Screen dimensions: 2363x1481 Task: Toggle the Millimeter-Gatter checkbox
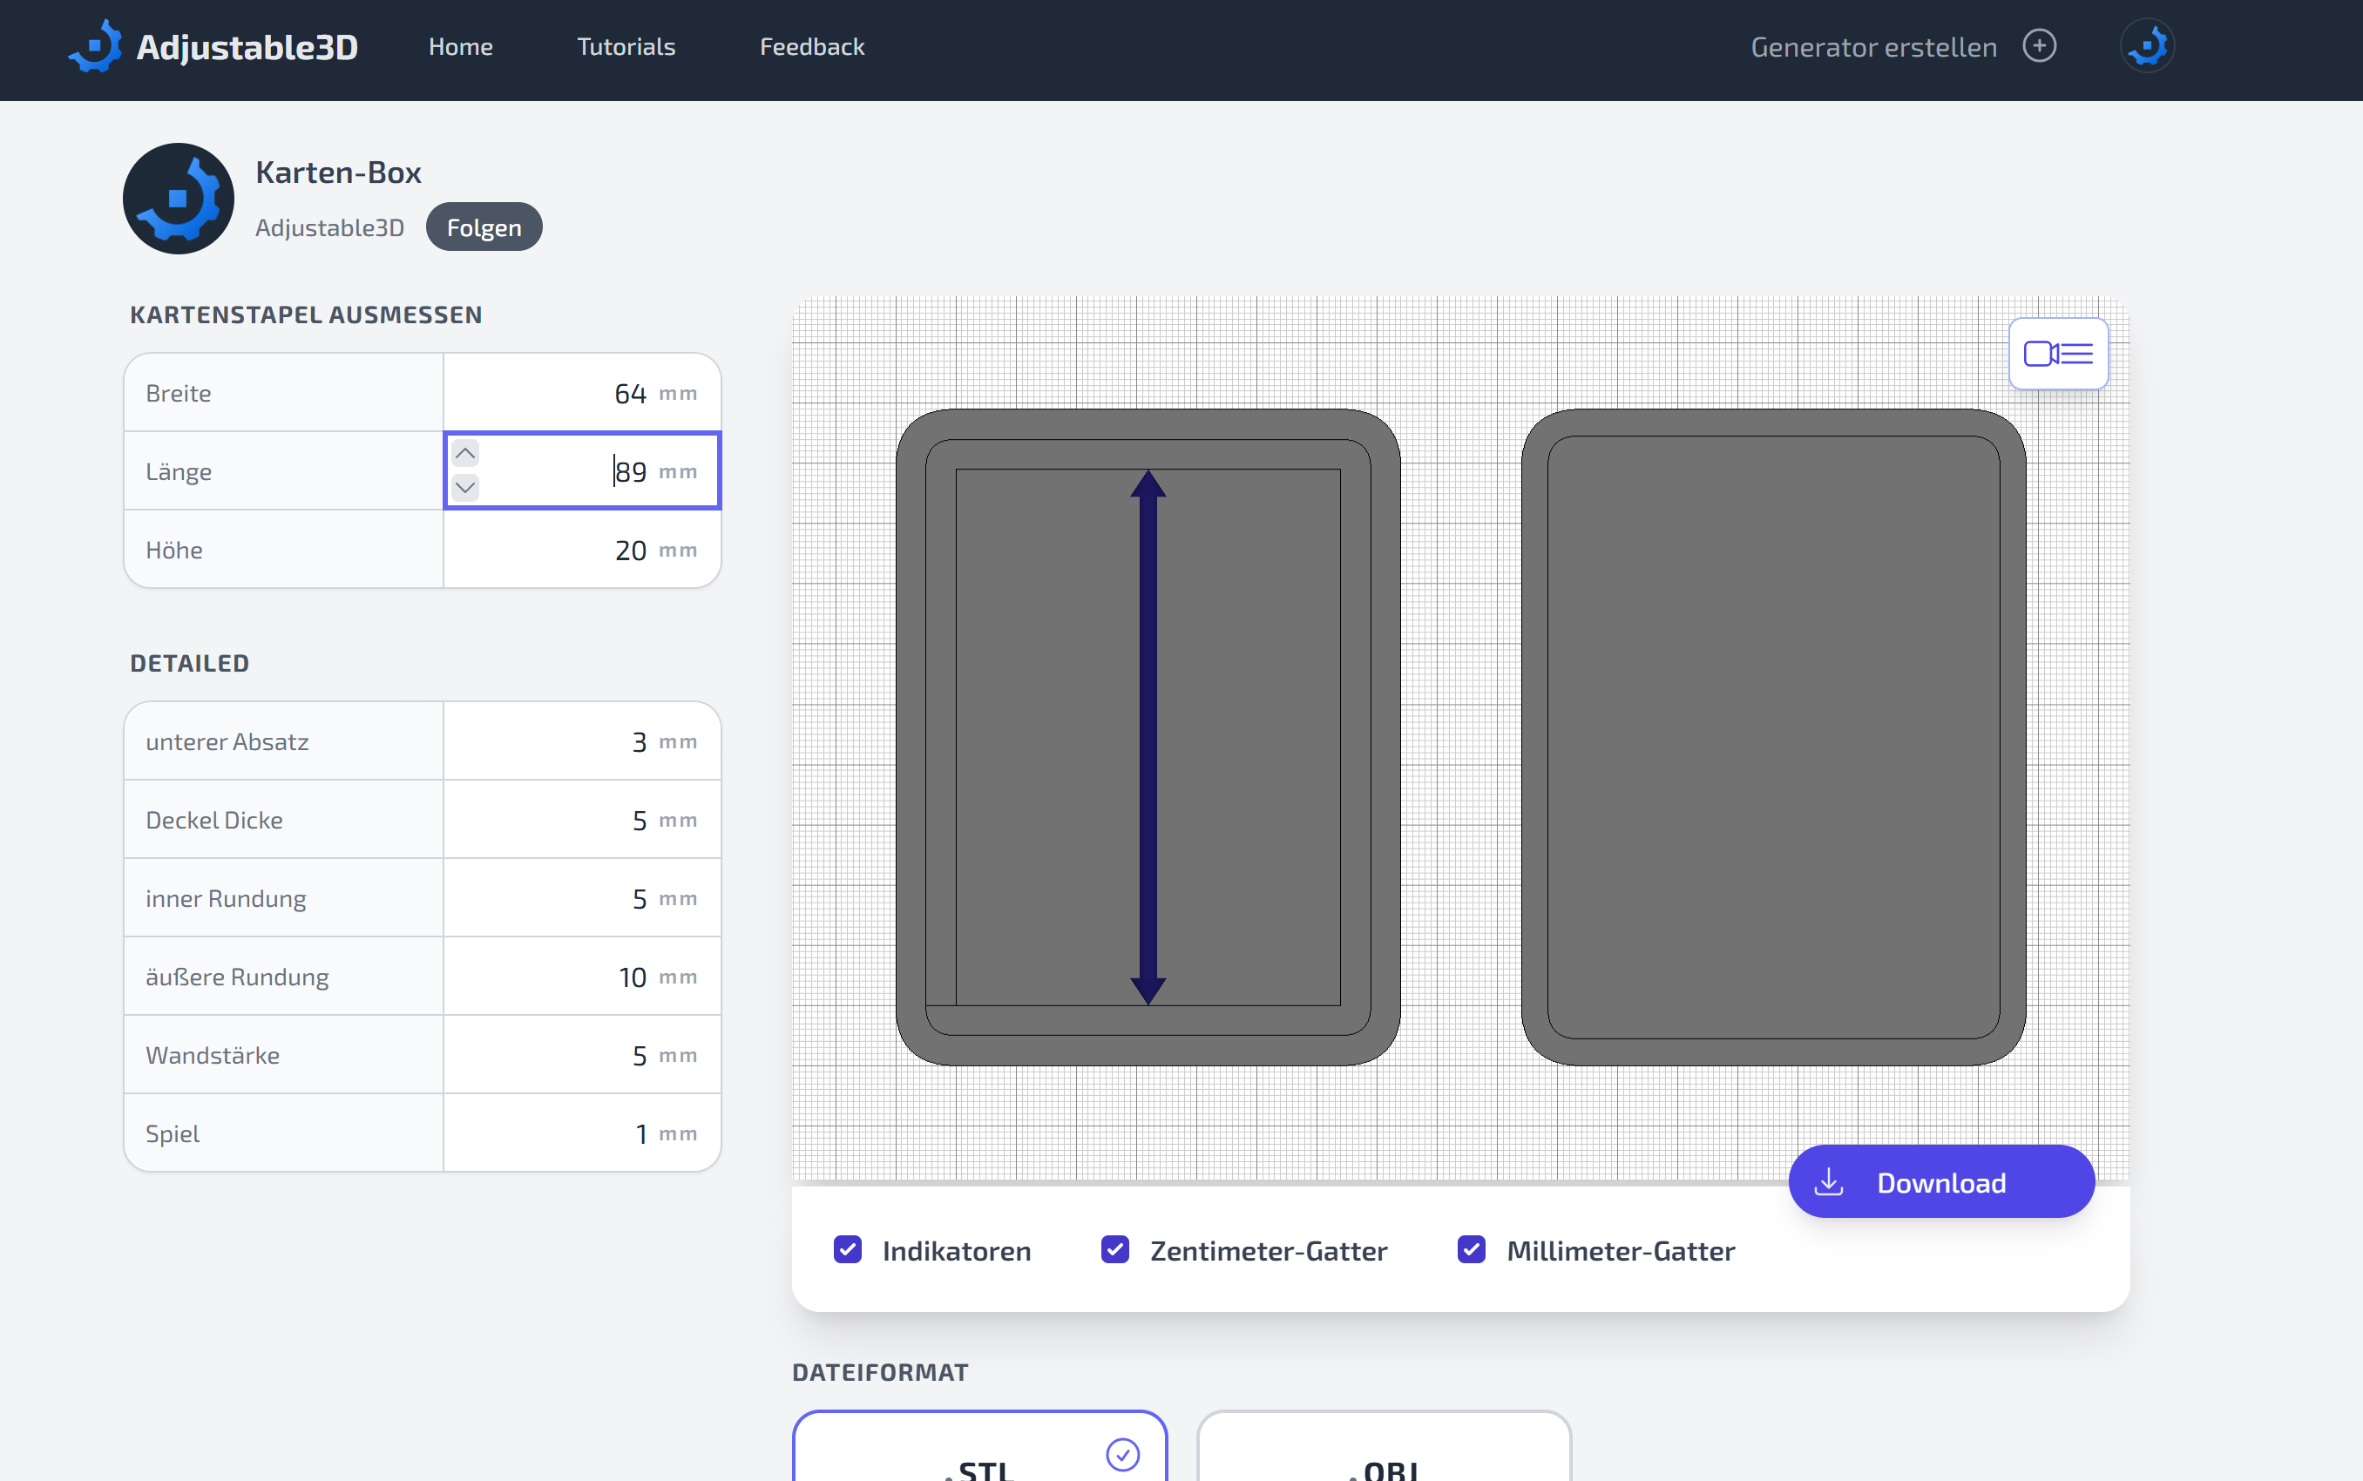tap(1471, 1250)
